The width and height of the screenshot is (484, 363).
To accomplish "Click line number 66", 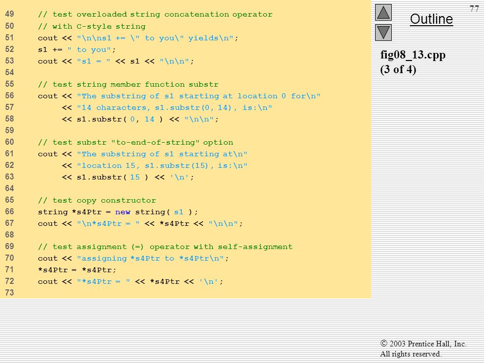I will [x=10, y=211].
